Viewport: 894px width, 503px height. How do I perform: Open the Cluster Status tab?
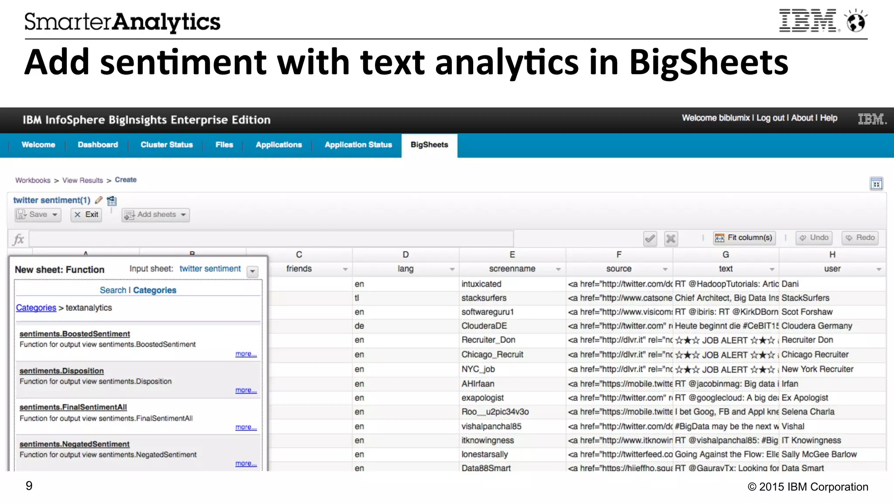167,145
